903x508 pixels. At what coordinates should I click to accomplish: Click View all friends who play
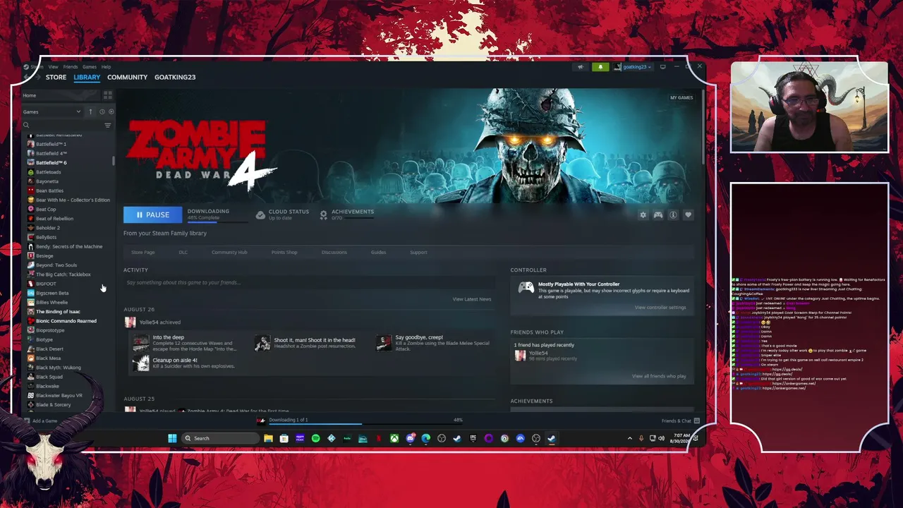click(659, 376)
